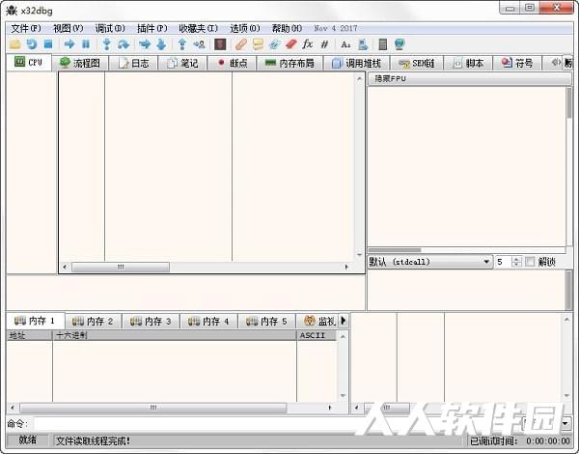Open the calculator icon
The width and height of the screenshot is (579, 454).
(383, 44)
